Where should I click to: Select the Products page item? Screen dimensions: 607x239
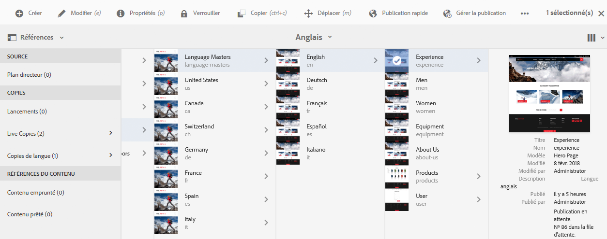pyautogui.click(x=427, y=176)
